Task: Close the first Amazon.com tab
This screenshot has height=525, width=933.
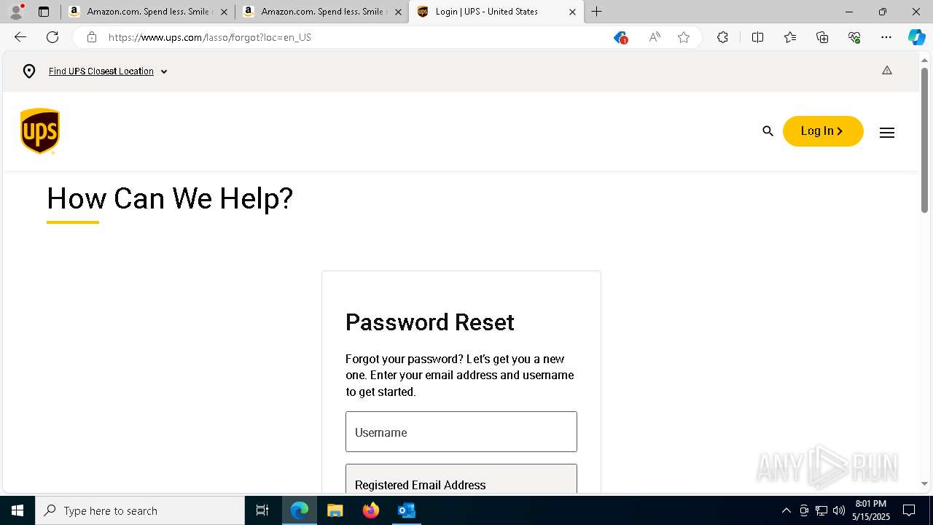Action: 224,12
